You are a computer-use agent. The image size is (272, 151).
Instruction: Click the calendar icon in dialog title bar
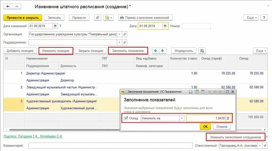pyautogui.click(x=203, y=92)
